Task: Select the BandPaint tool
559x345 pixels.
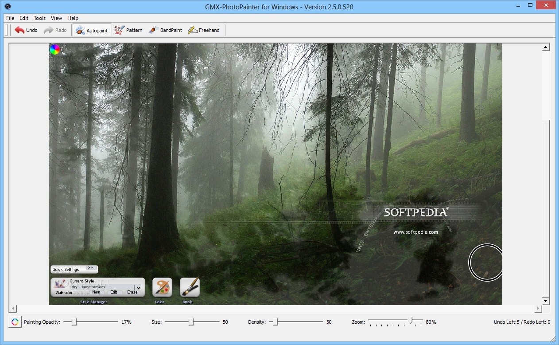Action: (165, 30)
